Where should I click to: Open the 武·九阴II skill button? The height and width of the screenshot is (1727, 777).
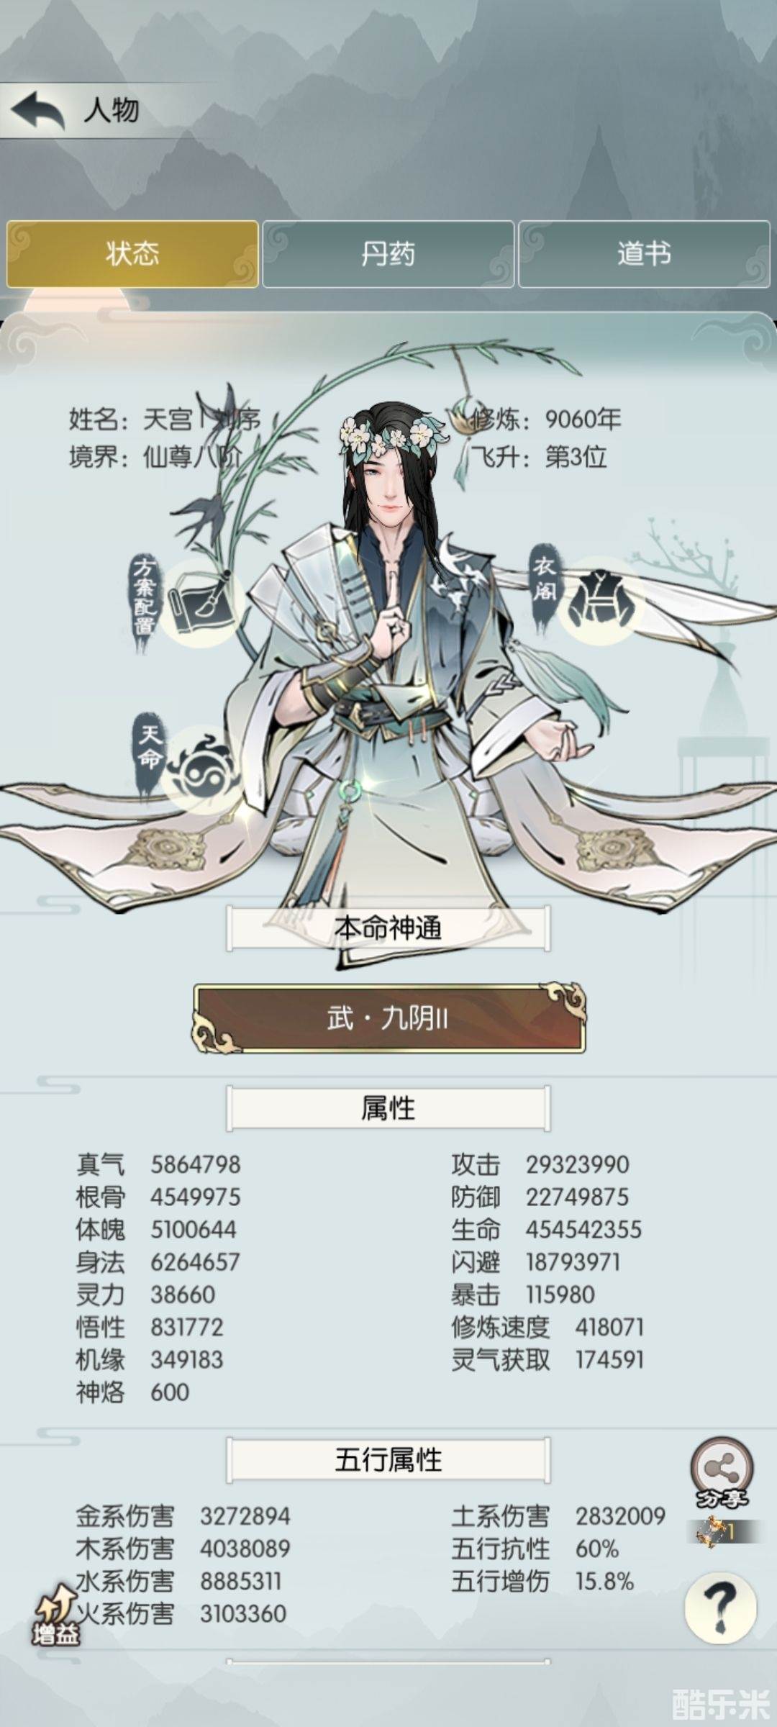[x=388, y=1018]
